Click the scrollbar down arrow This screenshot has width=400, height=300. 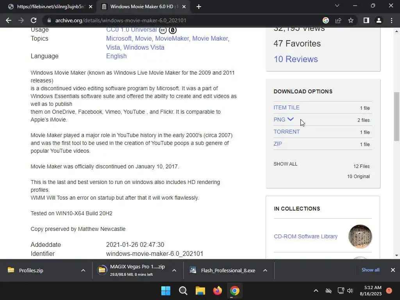coord(396,255)
